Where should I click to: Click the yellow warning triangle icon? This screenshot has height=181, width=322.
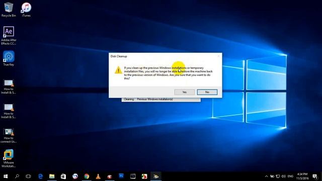pyautogui.click(x=118, y=70)
